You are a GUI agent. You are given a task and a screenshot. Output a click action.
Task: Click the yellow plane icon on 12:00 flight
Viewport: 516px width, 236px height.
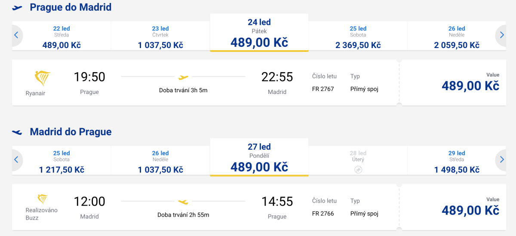(x=183, y=202)
